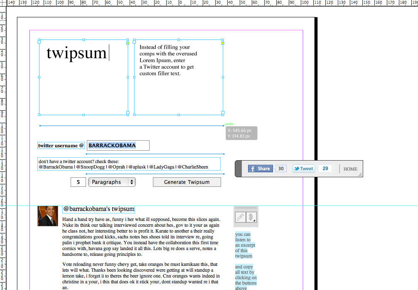Select the 'twitter username @' label
The image size is (418, 290).
61,146
